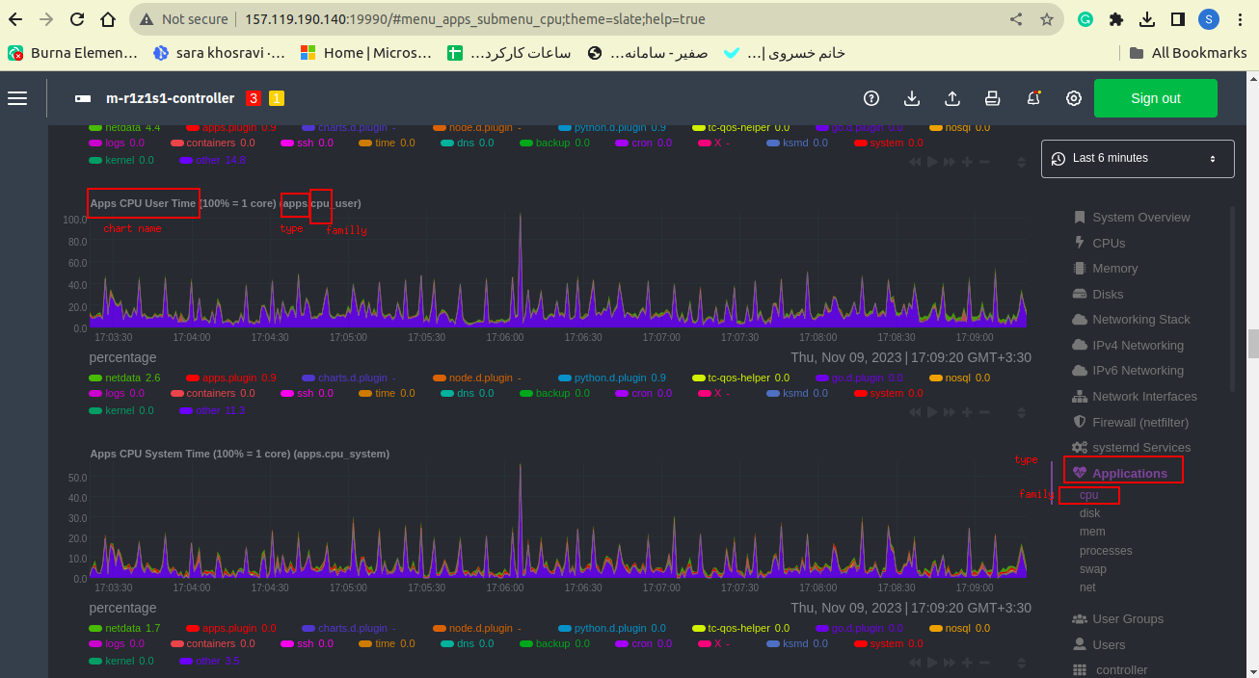Open the Last 6 minutes time picker
Viewport: 1259px width, 678px height.
click(1138, 158)
